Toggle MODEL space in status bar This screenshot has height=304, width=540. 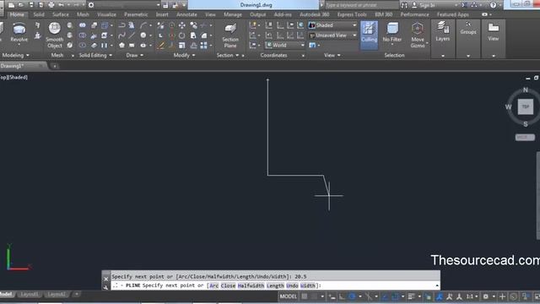tap(288, 296)
